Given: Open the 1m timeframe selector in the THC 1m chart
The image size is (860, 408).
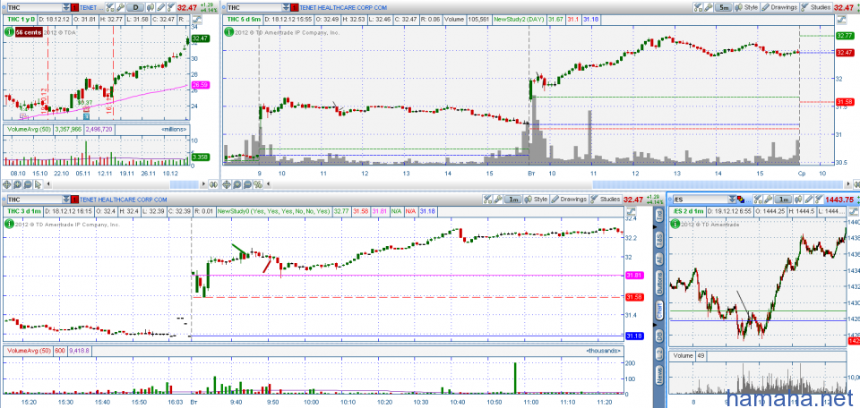Looking at the screenshot, I should (512, 200).
